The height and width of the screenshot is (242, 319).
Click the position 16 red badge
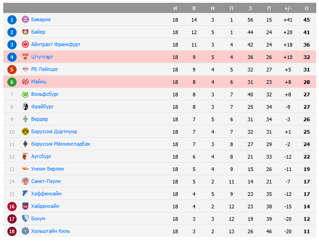pyautogui.click(x=12, y=207)
